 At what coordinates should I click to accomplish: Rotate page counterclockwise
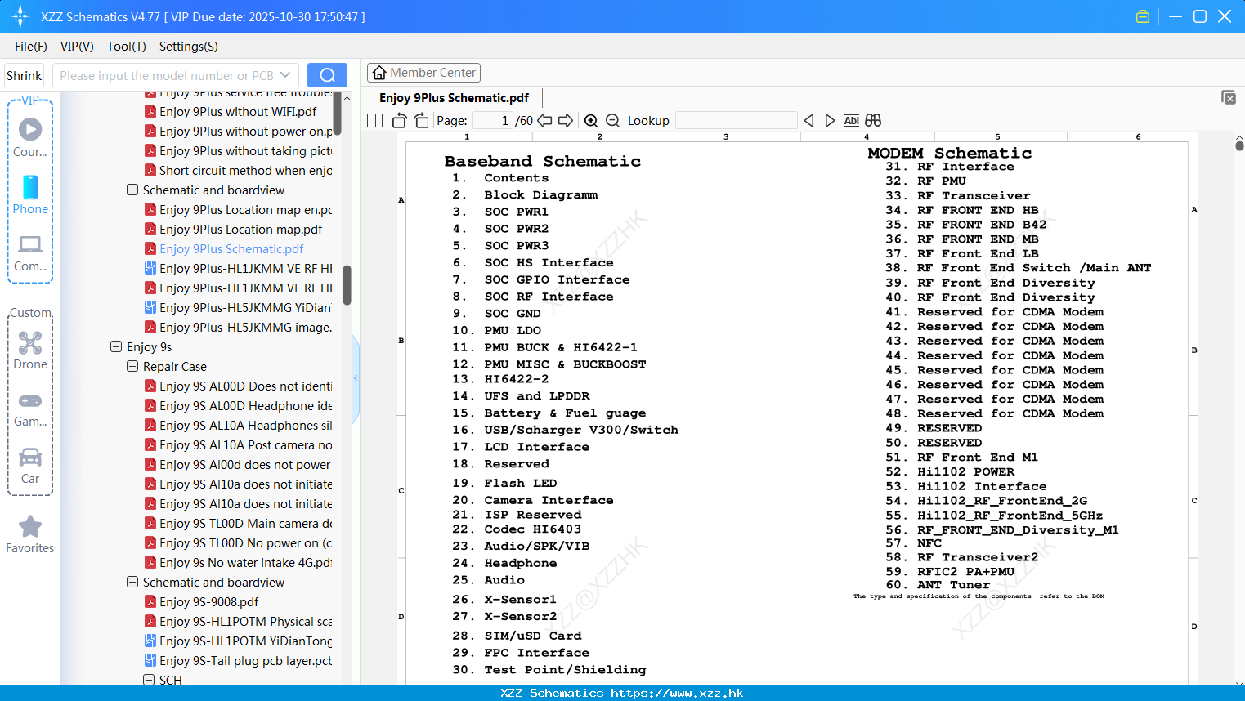click(x=399, y=120)
